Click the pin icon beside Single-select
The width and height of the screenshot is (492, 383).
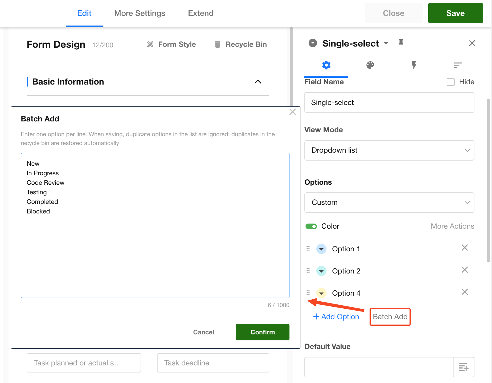(401, 43)
